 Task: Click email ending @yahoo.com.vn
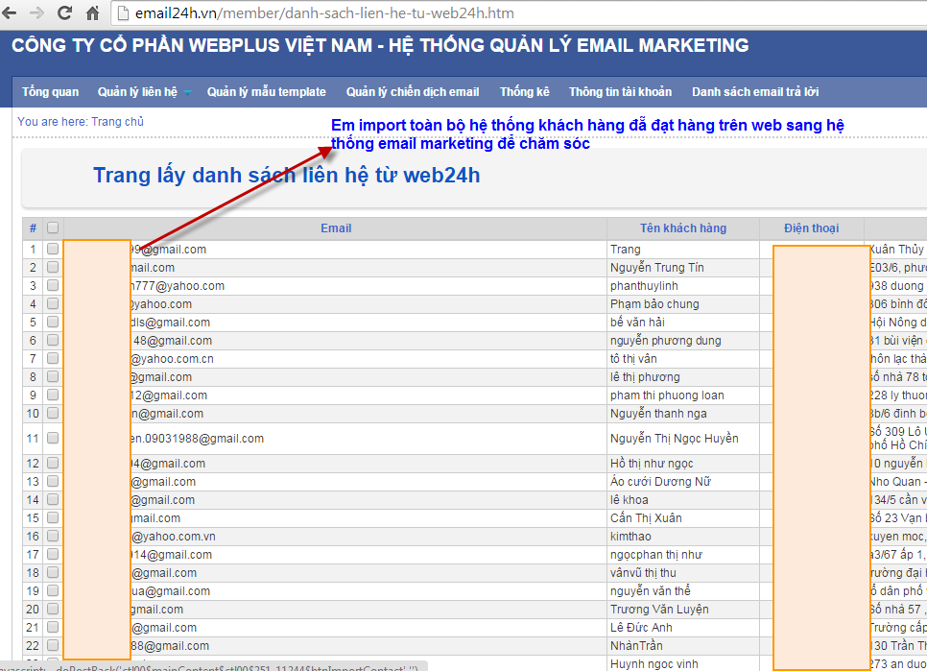(174, 537)
